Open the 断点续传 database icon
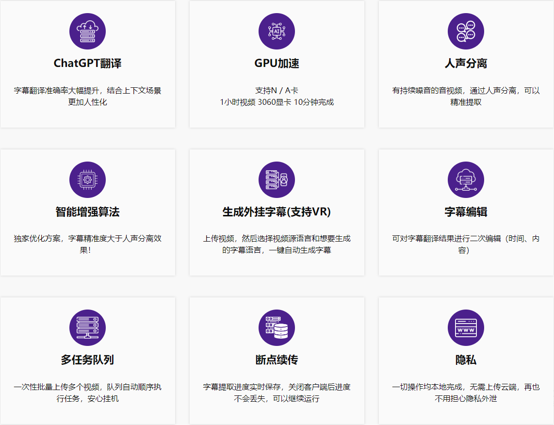The image size is (554, 425). [x=277, y=327]
